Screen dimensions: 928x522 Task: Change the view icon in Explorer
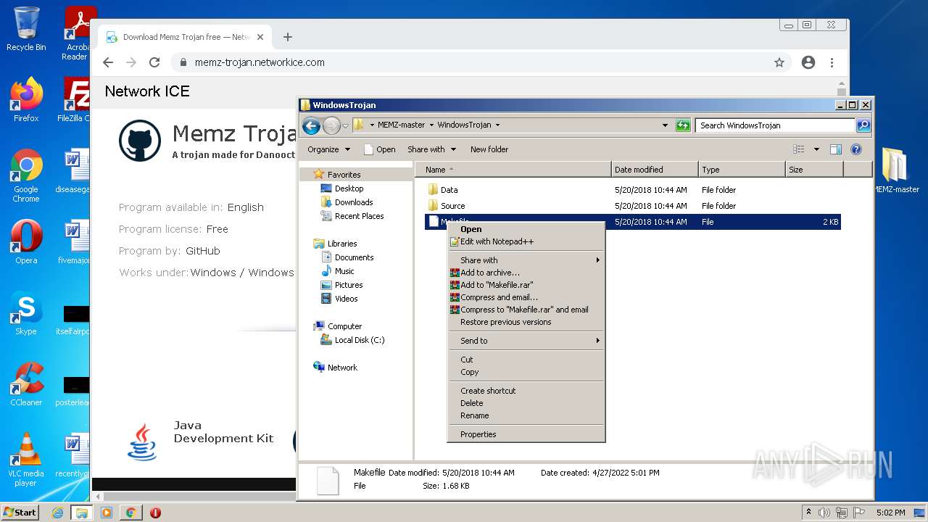point(799,149)
